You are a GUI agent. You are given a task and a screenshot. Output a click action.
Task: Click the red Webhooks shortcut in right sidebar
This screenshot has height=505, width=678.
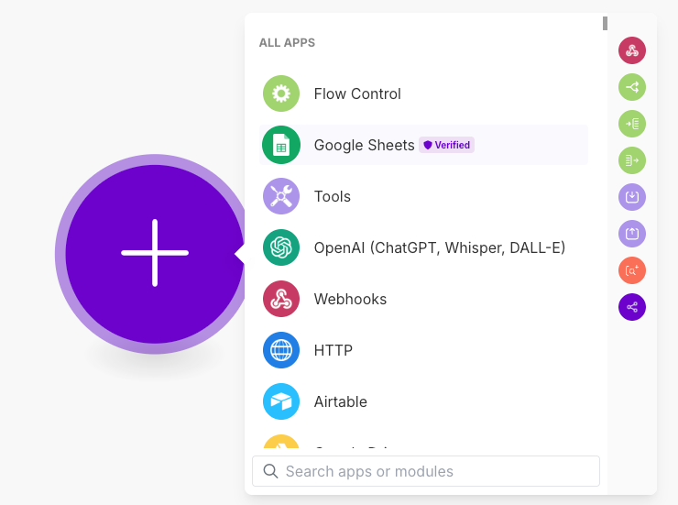632,50
